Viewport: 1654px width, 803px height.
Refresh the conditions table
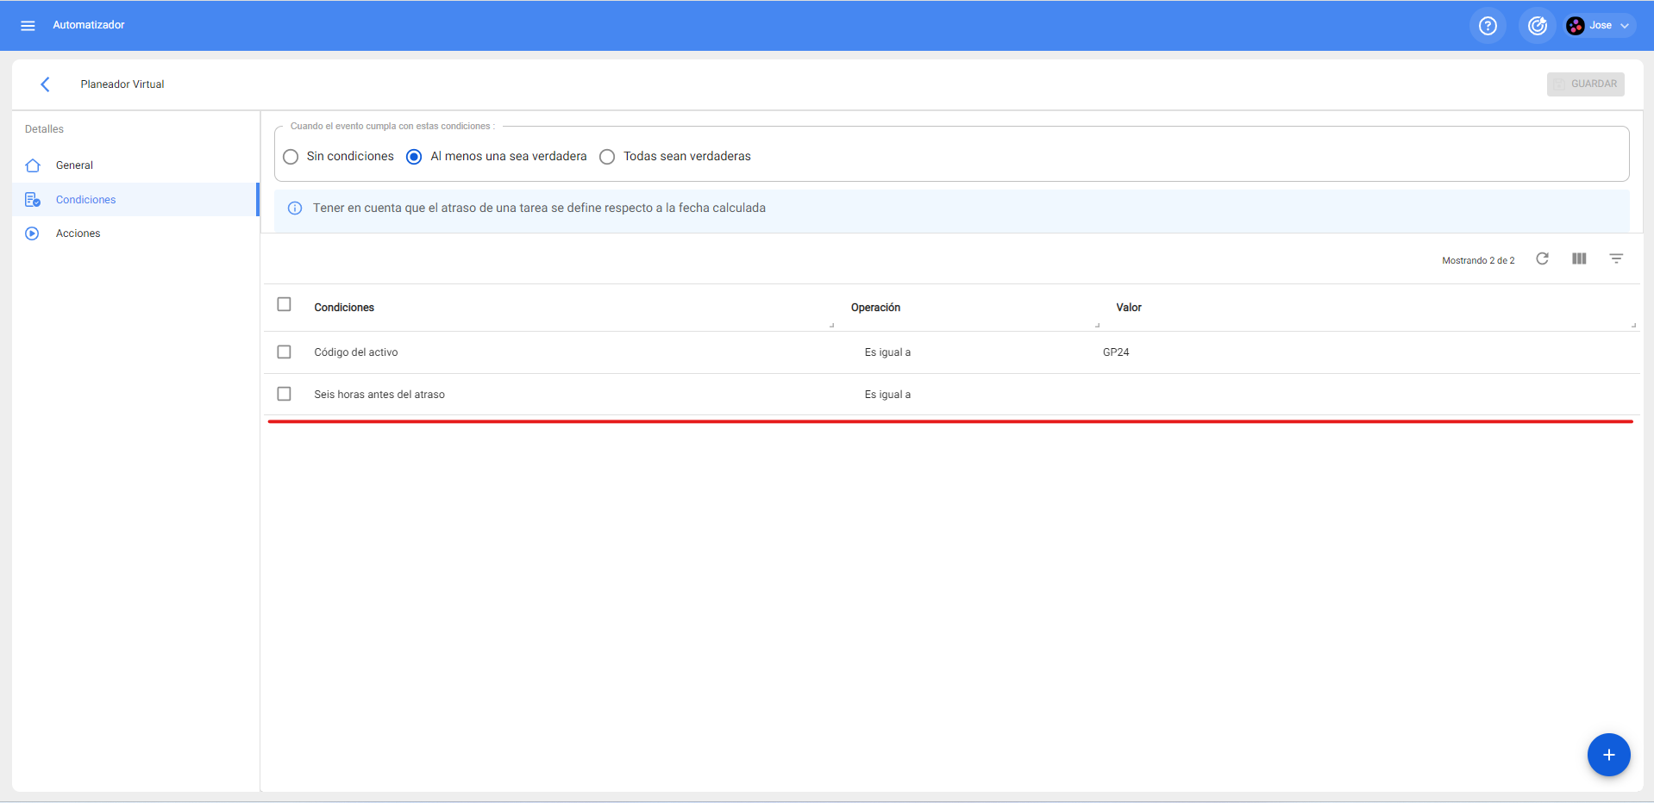(1542, 258)
